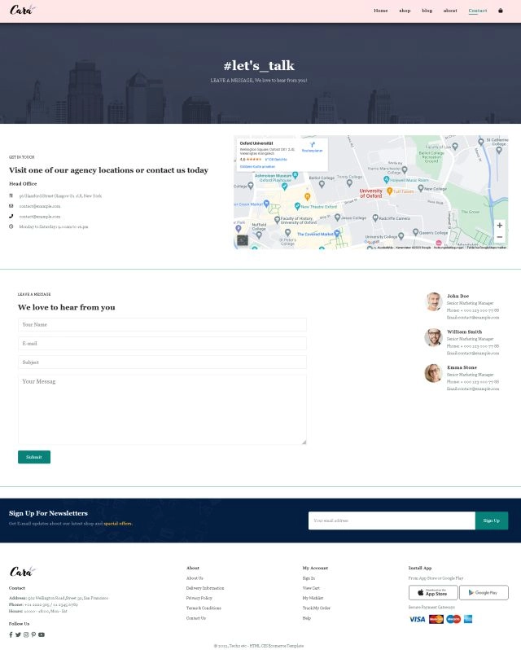Click the Facebook icon in footer

(11, 635)
